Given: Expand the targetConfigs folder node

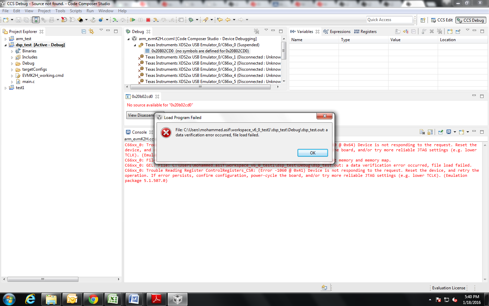Looking at the screenshot, I should point(12,70).
